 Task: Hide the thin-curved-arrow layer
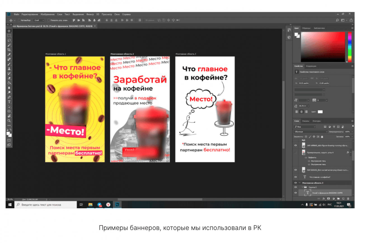(x=296, y=170)
